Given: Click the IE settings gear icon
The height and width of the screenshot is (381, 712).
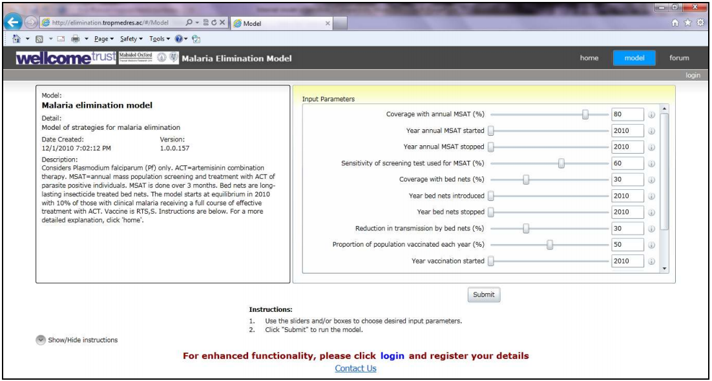Looking at the screenshot, I should 700,22.
